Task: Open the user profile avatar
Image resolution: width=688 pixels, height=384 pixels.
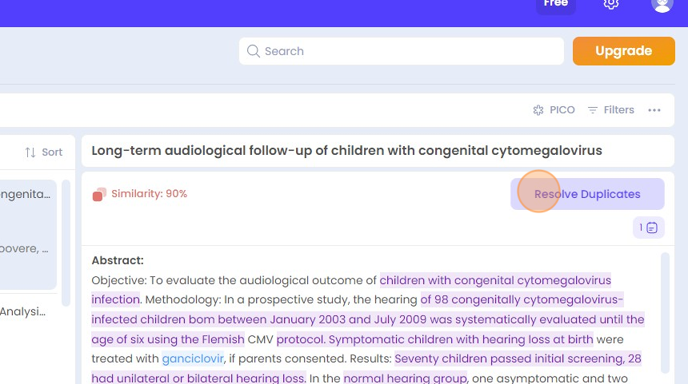Action: tap(662, 4)
